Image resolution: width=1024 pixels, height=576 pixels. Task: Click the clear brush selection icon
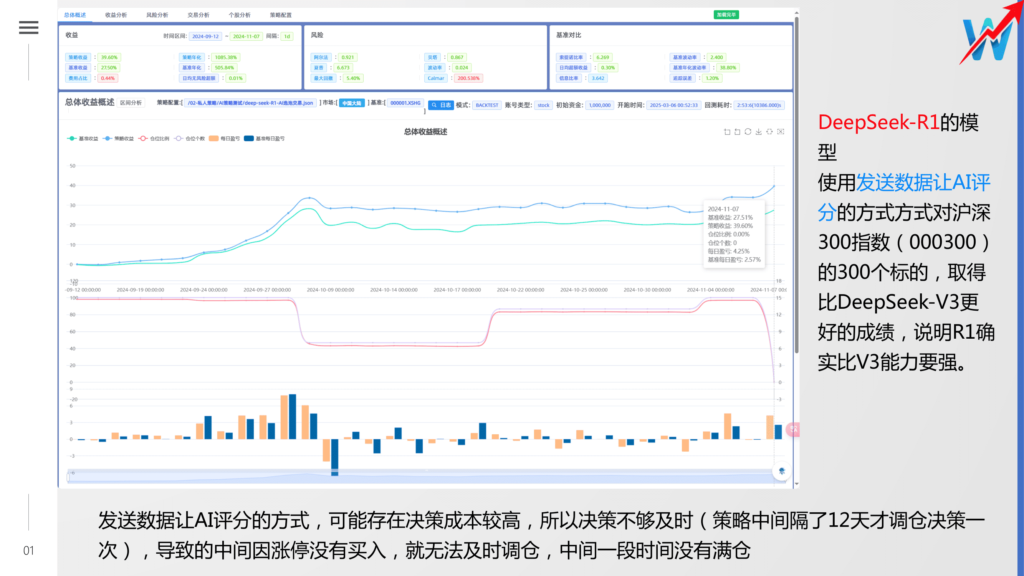[x=781, y=132]
